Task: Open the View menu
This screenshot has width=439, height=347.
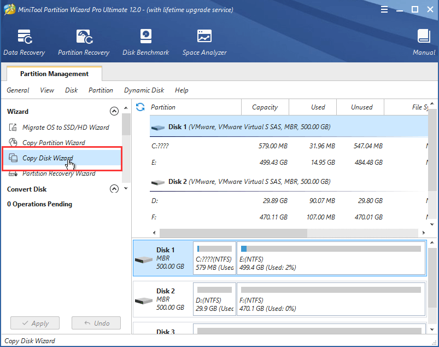Action: coord(47,90)
